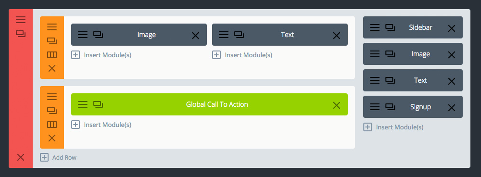Remove the first-row Image module

[195, 36]
